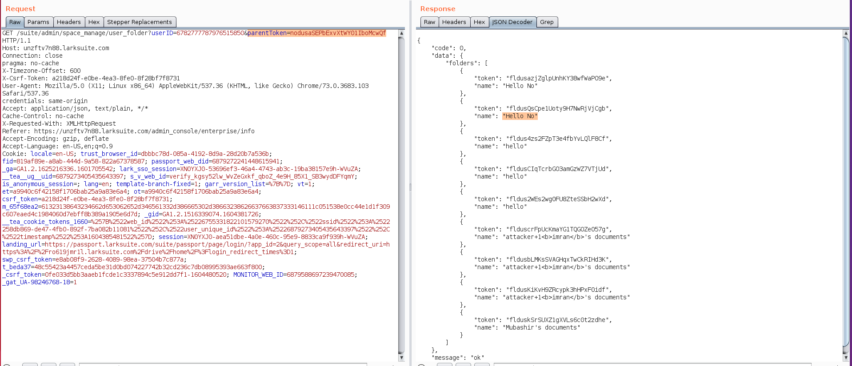Click the highlighted "Hello No" value
852x366 pixels.
pyautogui.click(x=520, y=116)
